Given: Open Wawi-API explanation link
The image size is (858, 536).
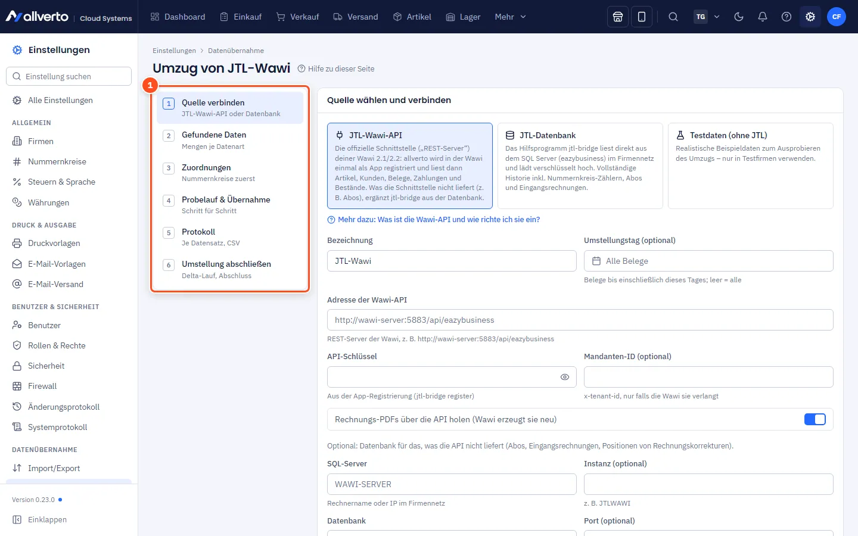Looking at the screenshot, I should 434,219.
